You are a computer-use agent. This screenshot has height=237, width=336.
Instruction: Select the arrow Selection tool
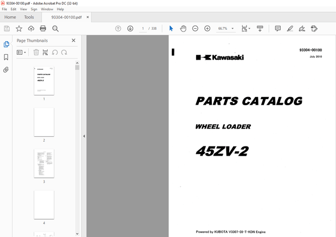(x=171, y=28)
